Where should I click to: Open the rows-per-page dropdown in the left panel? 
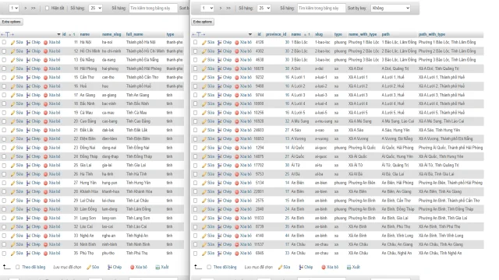[95, 8]
